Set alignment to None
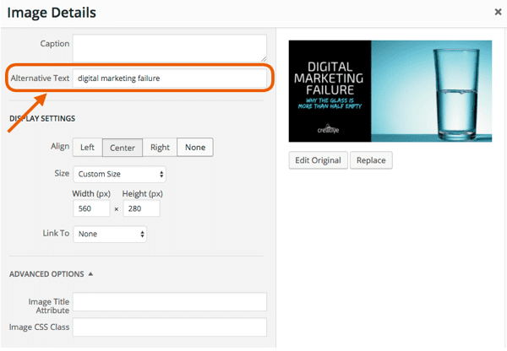This screenshot has width=507, height=351. coord(195,148)
